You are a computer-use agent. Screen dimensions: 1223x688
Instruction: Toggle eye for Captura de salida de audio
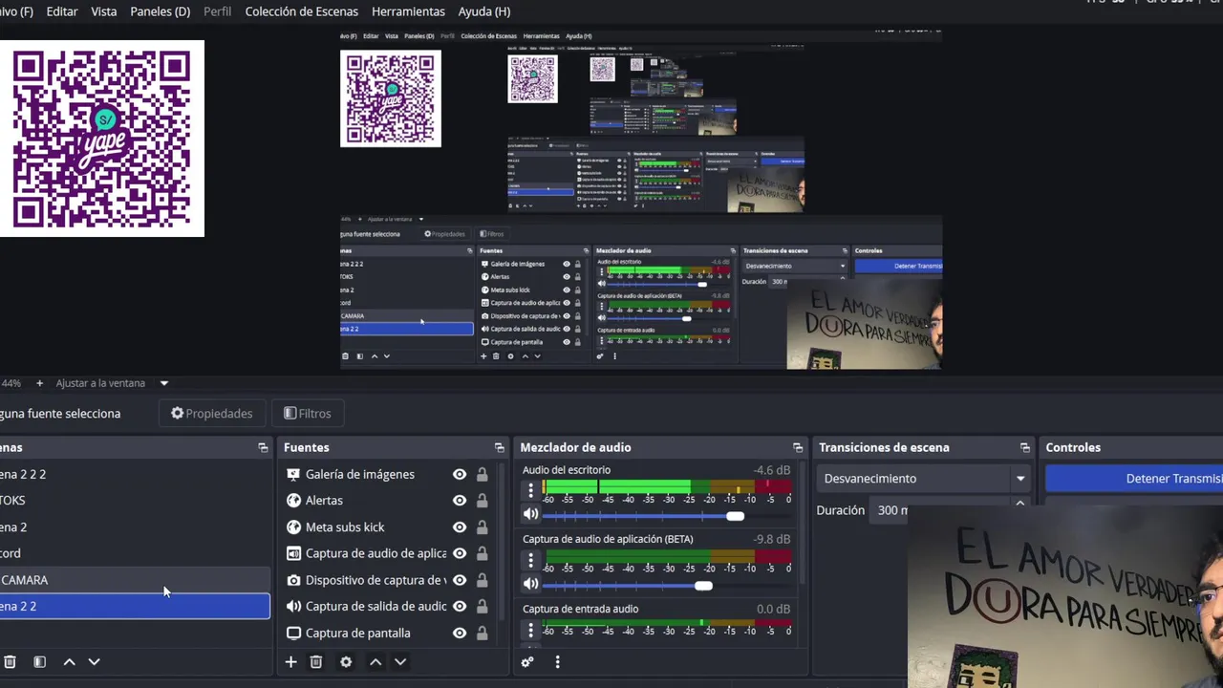(460, 606)
